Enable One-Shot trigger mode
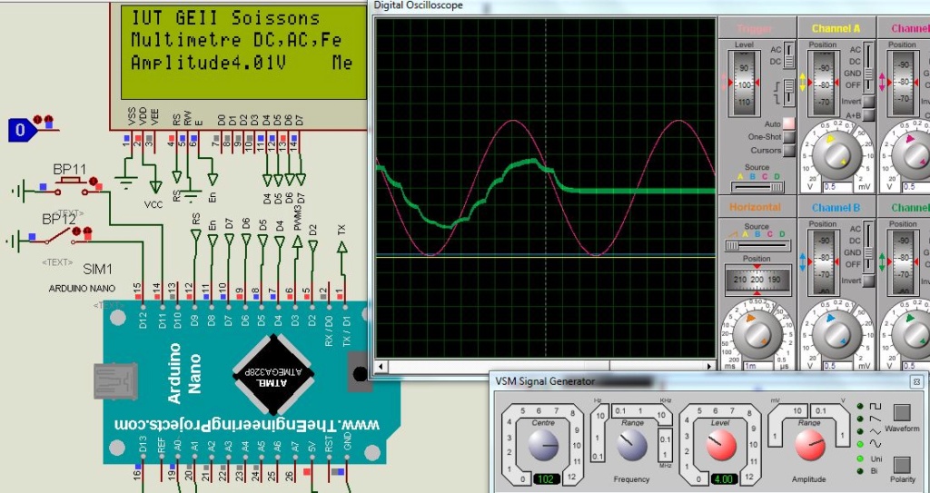 pos(789,137)
